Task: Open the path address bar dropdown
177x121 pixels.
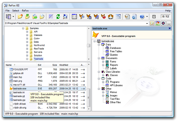Action: [x=147, y=24]
